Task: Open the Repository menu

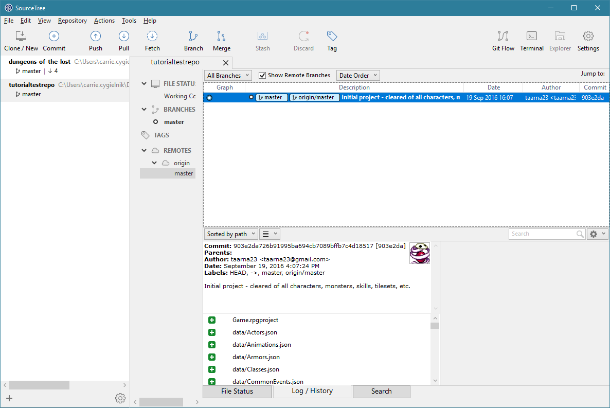Action: pyautogui.click(x=73, y=21)
